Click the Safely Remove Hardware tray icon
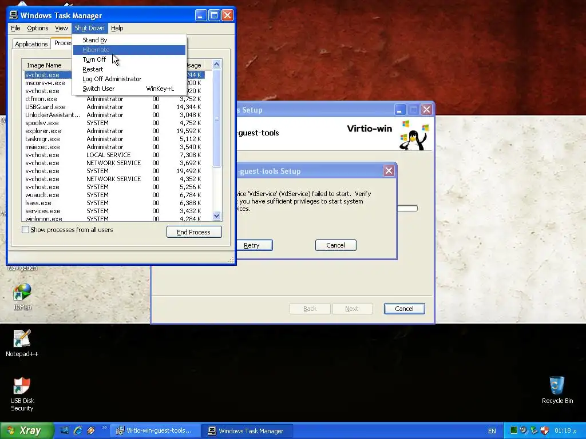The height and width of the screenshot is (439, 586). (x=534, y=430)
